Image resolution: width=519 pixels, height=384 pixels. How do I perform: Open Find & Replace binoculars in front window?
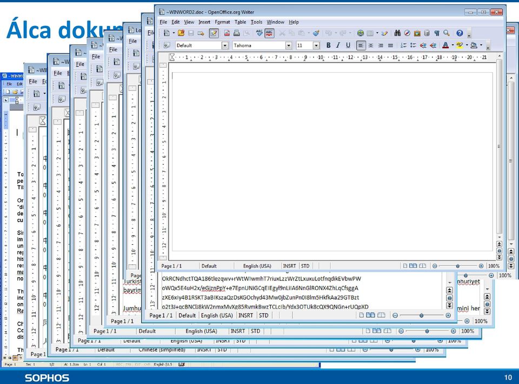[397, 33]
